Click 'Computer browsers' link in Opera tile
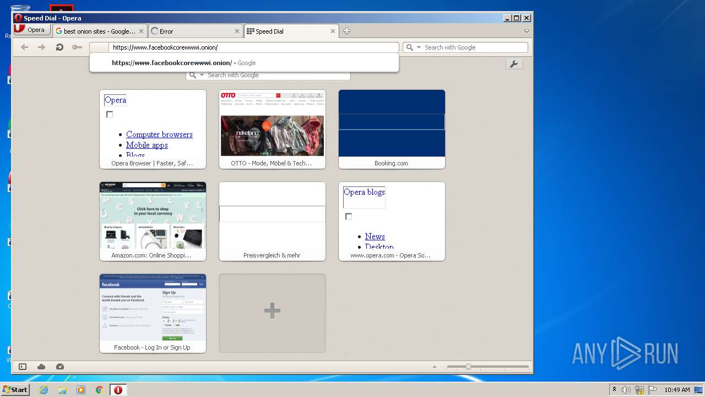The width and height of the screenshot is (705, 397). click(159, 135)
